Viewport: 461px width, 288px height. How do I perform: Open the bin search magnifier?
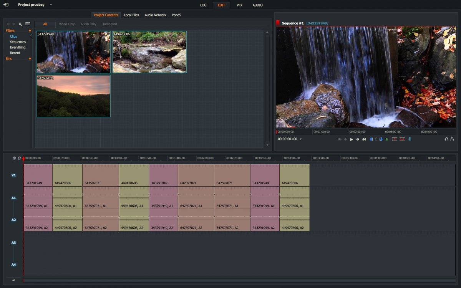(20, 24)
